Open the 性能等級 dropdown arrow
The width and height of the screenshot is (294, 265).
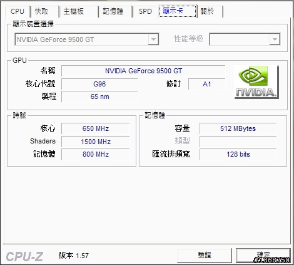click(x=275, y=39)
